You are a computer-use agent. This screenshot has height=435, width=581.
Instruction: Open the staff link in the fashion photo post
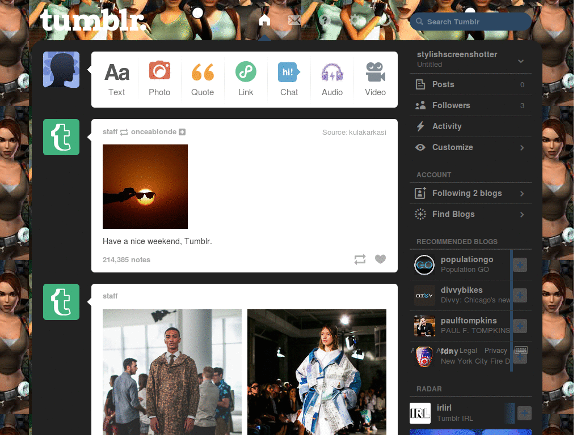pyautogui.click(x=110, y=296)
